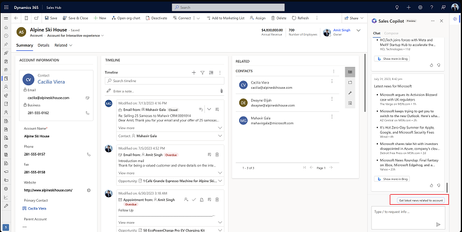Click Get latest news related to account
This screenshot has width=462, height=232.
tap(421, 201)
